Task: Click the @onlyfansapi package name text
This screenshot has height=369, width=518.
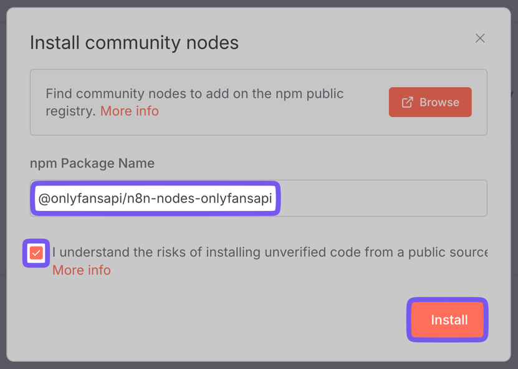Action: click(81, 199)
